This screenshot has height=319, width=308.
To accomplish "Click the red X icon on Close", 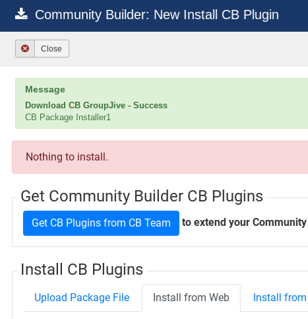I will click(25, 48).
